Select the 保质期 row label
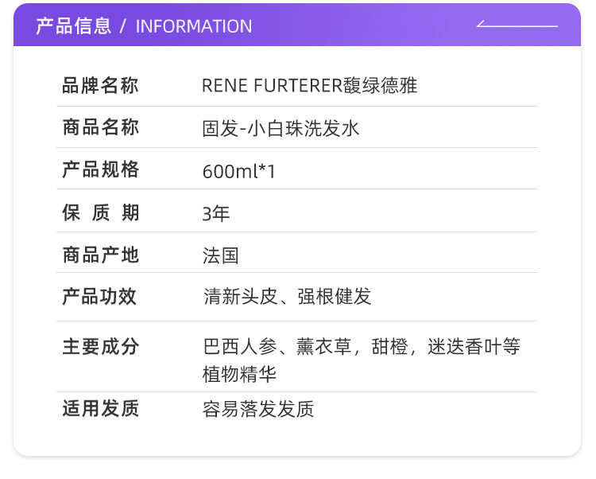This screenshot has width=596, height=479. coord(100,212)
